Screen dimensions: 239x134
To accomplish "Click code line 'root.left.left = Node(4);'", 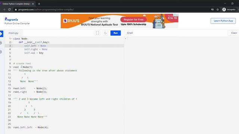I will (x=31, y=127).
